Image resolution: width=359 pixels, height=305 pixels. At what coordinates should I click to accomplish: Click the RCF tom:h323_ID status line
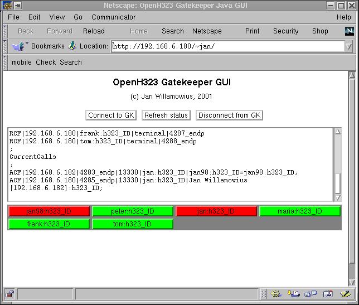pyautogui.click(x=103, y=141)
